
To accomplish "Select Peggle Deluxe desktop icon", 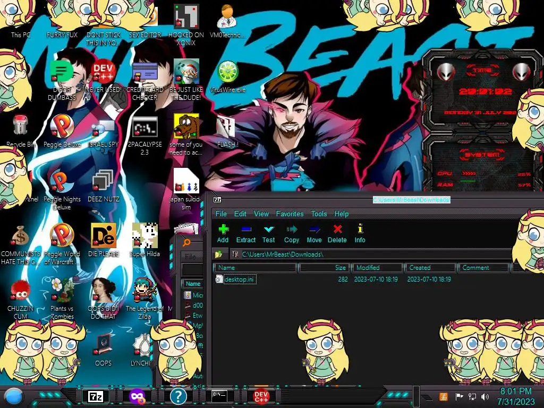I will pos(62,131).
